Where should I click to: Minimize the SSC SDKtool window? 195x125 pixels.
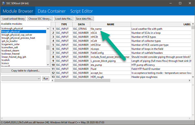[x=170, y=3]
